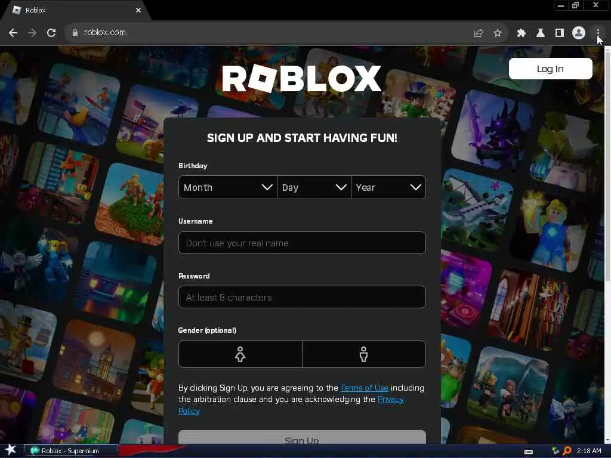Click the lock icon beside roblox.com
The width and height of the screenshot is (611, 458).
point(75,33)
